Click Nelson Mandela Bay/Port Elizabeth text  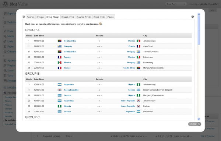point(158,90)
